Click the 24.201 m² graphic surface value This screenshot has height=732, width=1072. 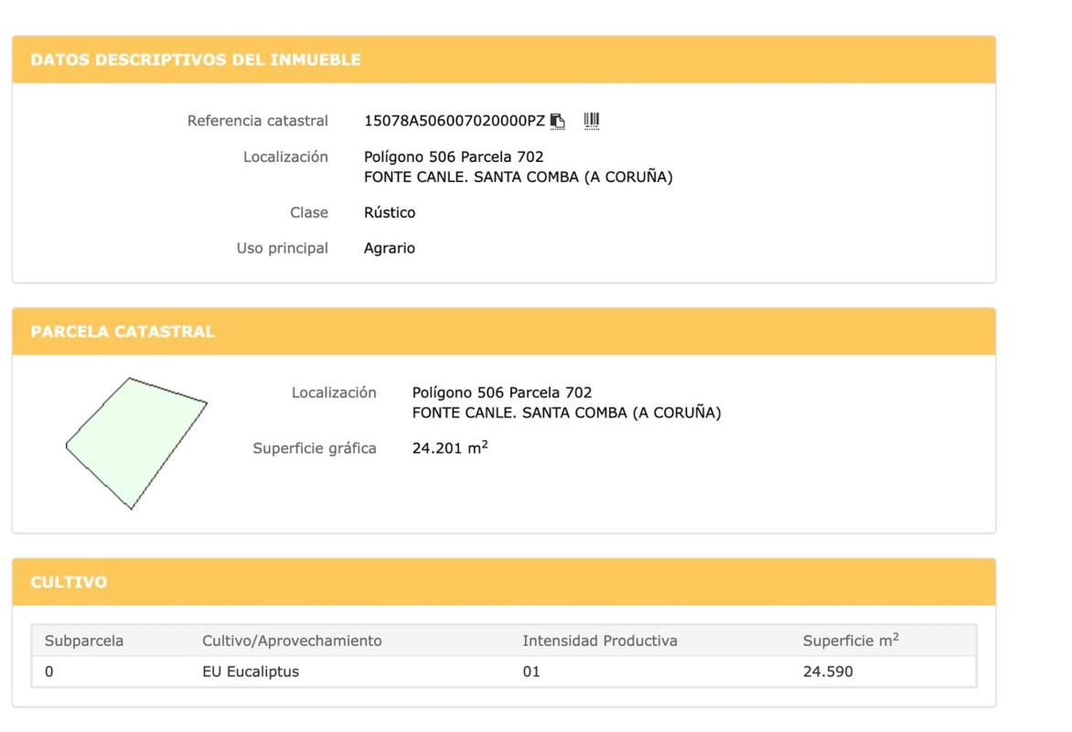(450, 448)
